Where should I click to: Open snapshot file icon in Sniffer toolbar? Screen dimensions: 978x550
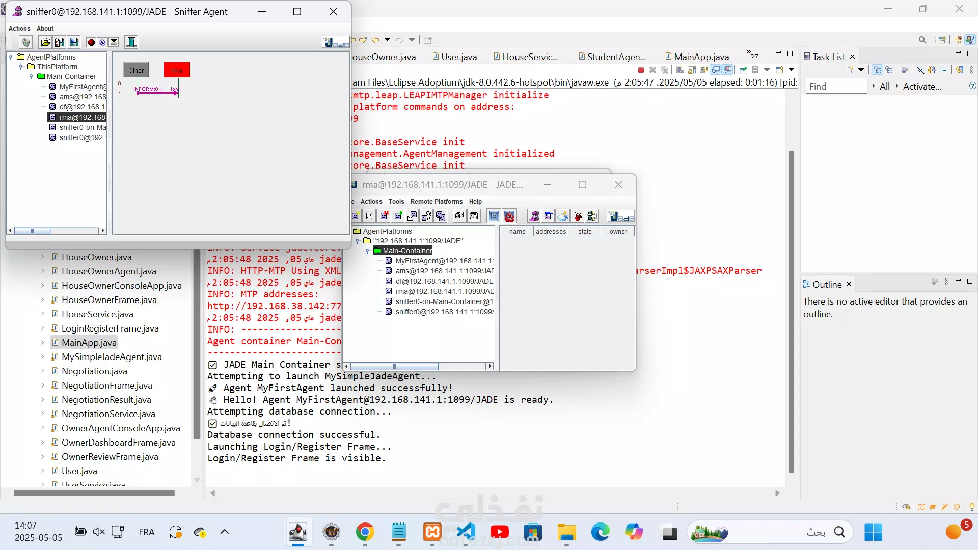(45, 42)
